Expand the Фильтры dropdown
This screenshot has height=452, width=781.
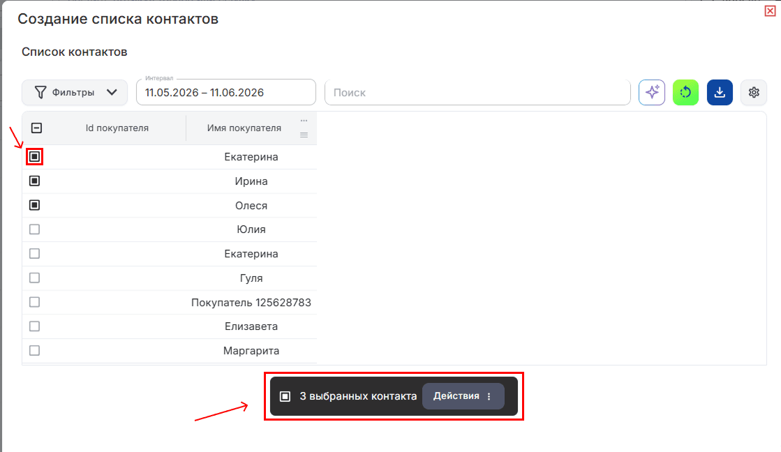pos(75,92)
